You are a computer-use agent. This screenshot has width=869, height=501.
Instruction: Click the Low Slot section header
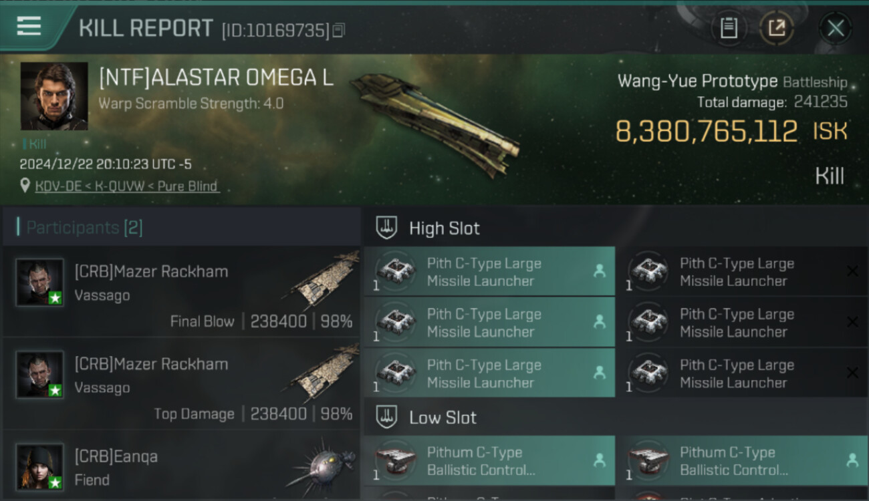point(443,418)
